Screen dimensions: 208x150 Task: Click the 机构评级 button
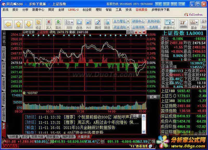pos(154,21)
